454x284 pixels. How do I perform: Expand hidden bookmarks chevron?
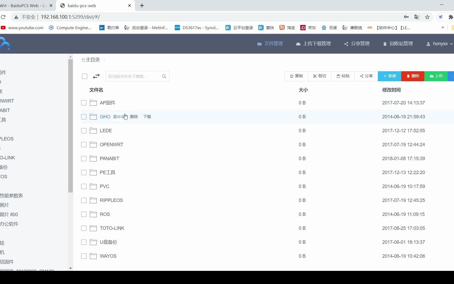[443, 27]
